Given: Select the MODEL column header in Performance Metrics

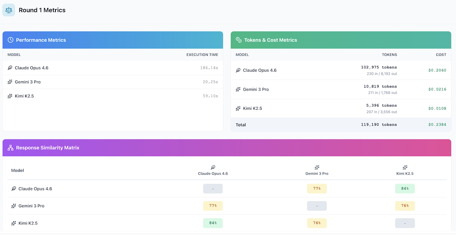Looking at the screenshot, I should (x=14, y=55).
